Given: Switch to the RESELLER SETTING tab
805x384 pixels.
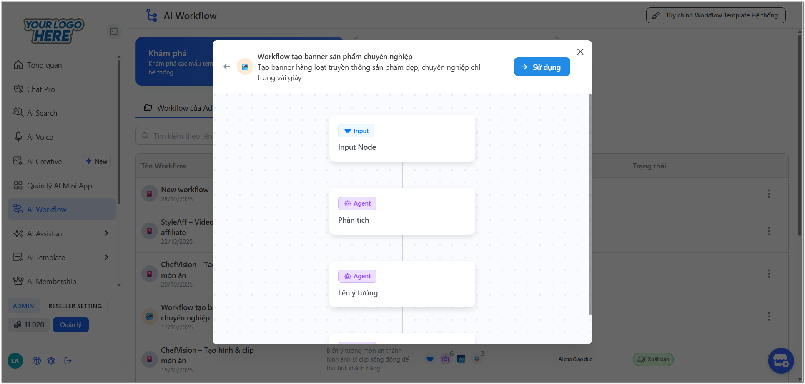Looking at the screenshot, I should coord(75,306).
